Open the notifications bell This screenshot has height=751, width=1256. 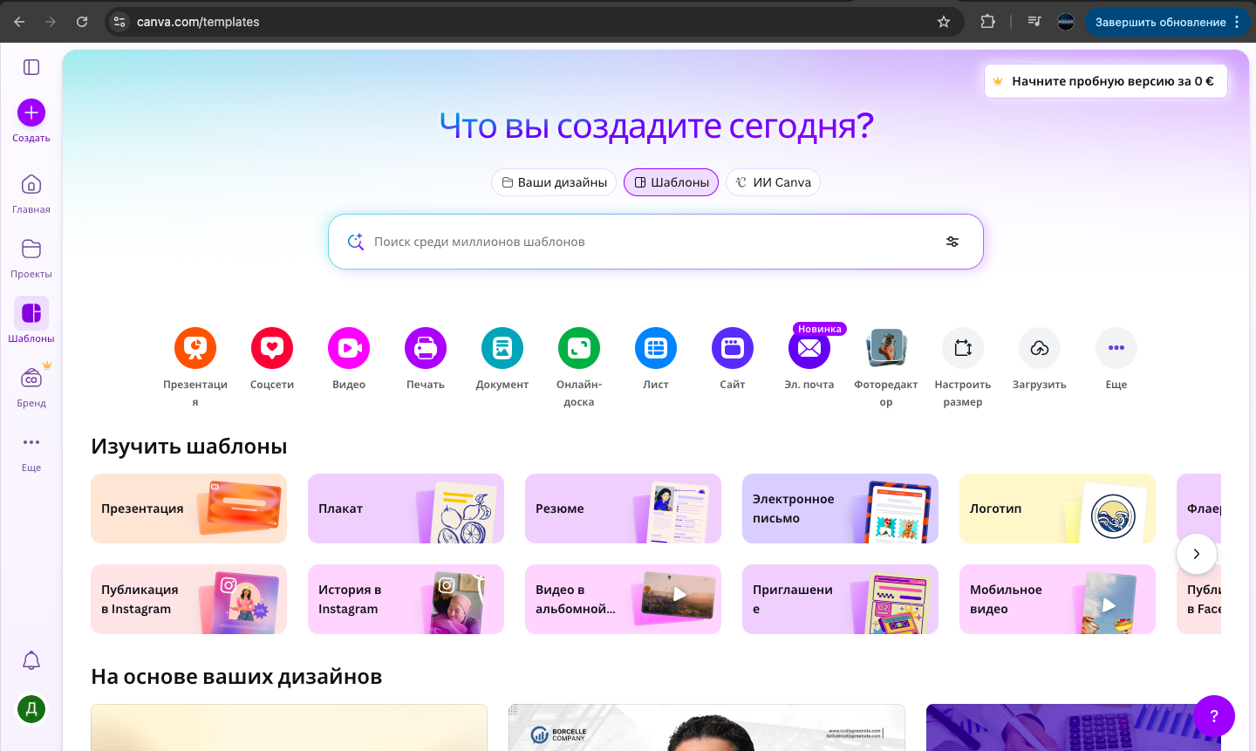click(x=31, y=660)
